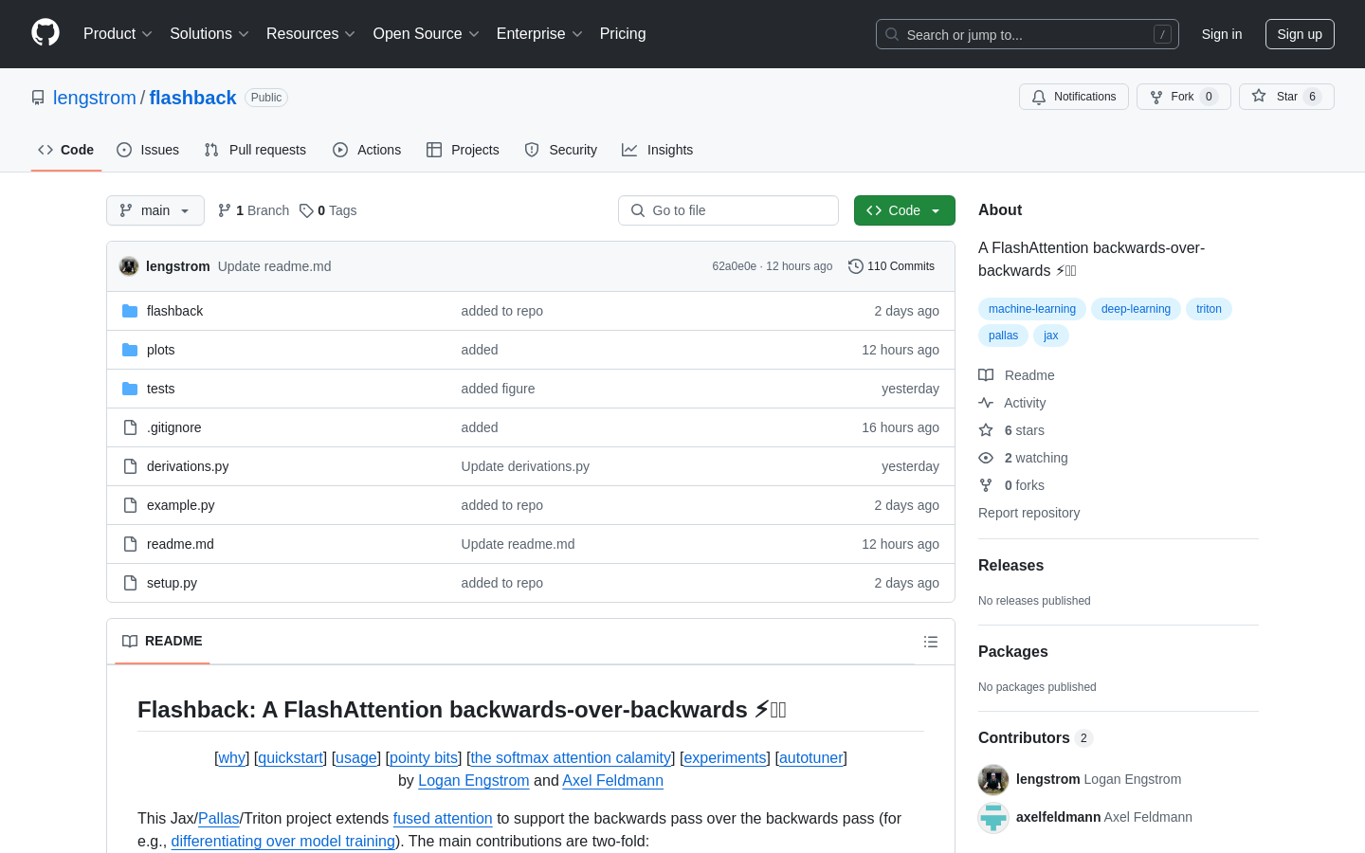Click the forks icon in About
This screenshot has width=1365, height=853.
click(986, 485)
